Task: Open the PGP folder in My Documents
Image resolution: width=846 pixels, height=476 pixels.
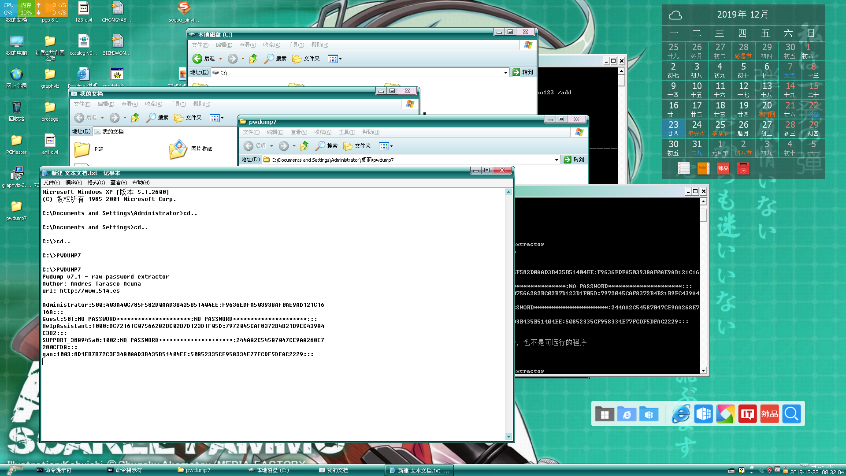Action: click(x=82, y=149)
